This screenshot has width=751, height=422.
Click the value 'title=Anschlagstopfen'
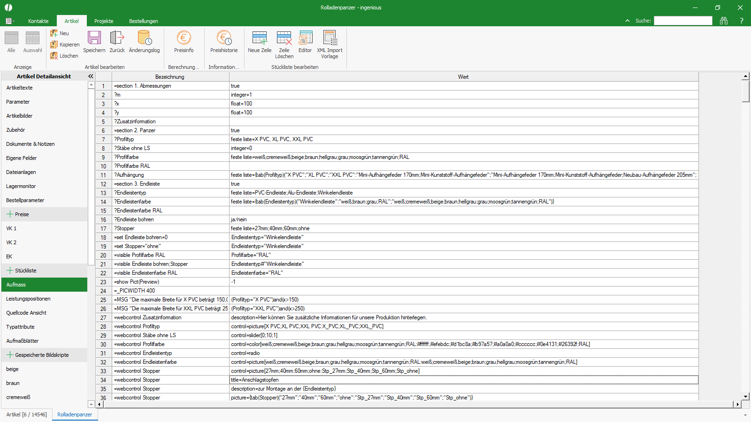pyautogui.click(x=464, y=380)
